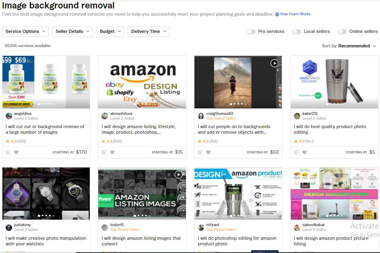This screenshot has height=253, width=380.
Task: Click todorf5's profile avatar
Action: click(105, 227)
